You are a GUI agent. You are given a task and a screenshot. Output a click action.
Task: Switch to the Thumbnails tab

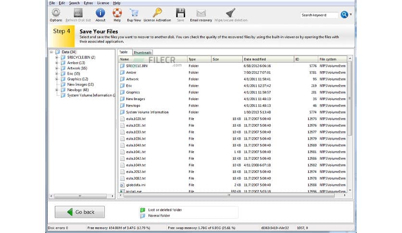point(142,52)
